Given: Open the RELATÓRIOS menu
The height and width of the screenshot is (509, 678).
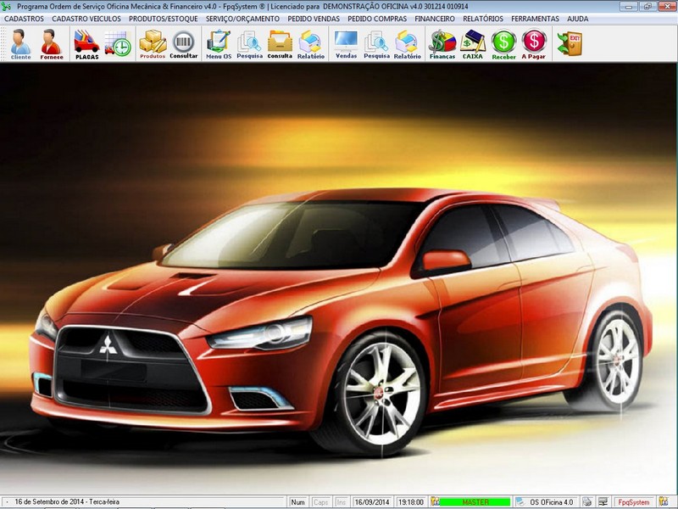Looking at the screenshot, I should [483, 19].
